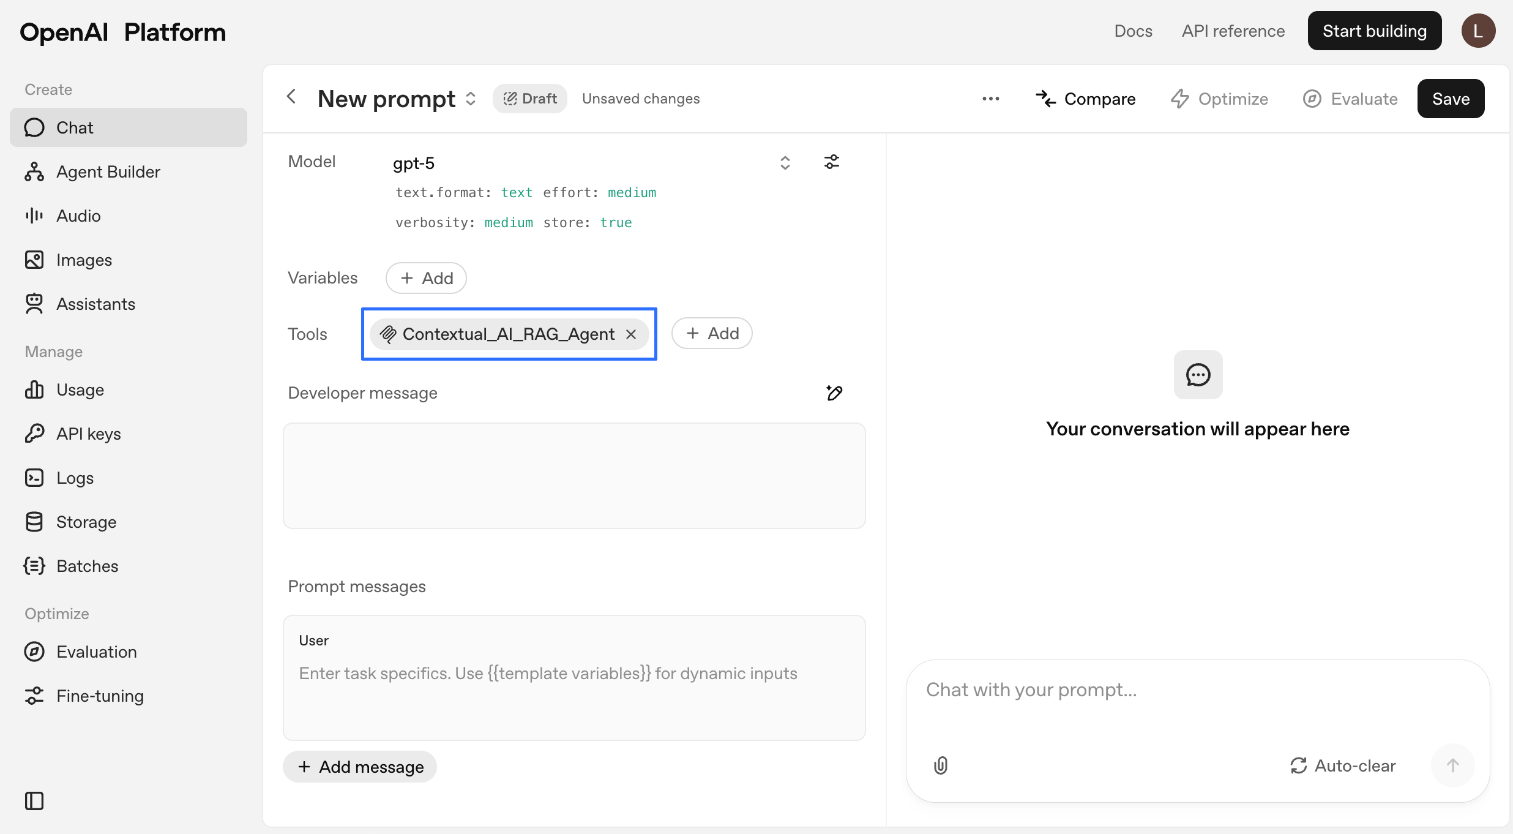This screenshot has width=1513, height=834.
Task: Click the back arrow beside New prompt
Action: pos(292,97)
